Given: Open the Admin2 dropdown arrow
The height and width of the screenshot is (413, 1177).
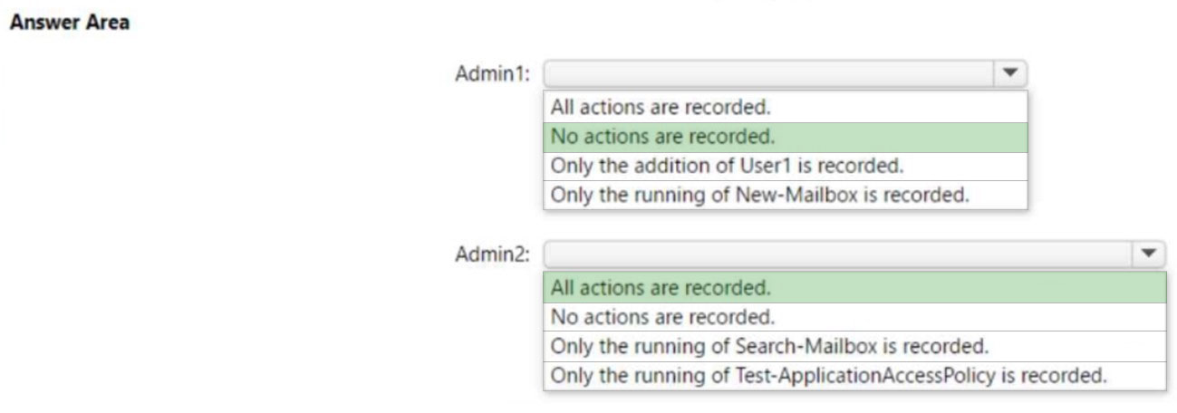Looking at the screenshot, I should point(1150,254).
